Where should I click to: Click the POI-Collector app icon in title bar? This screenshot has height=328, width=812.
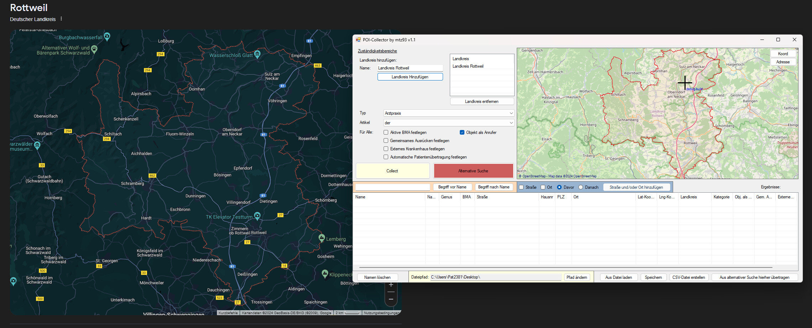tap(358, 40)
